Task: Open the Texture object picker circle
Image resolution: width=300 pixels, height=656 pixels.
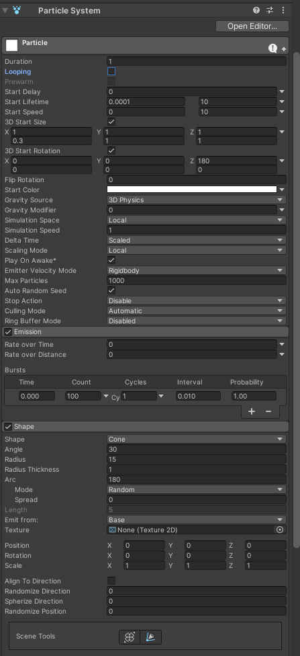Action: click(x=280, y=530)
